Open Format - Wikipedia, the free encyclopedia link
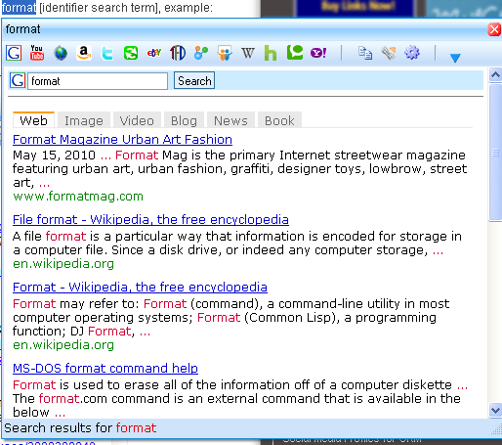Screen dimensions: 502x445 coord(140,288)
